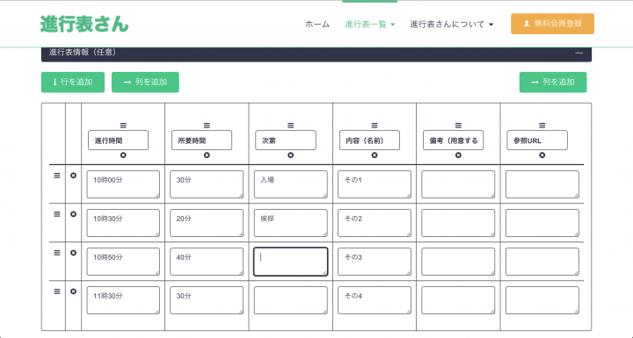The height and width of the screenshot is (338, 633).
Task: Click the 入場 cell
Action: (291, 184)
